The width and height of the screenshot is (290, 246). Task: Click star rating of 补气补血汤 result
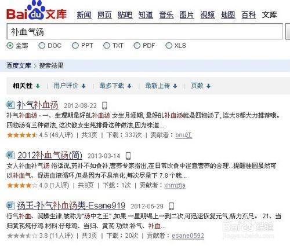click(x=21, y=135)
